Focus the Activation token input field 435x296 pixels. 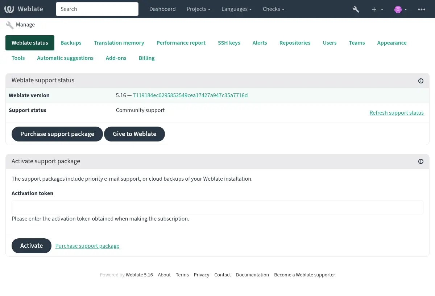[217, 207]
